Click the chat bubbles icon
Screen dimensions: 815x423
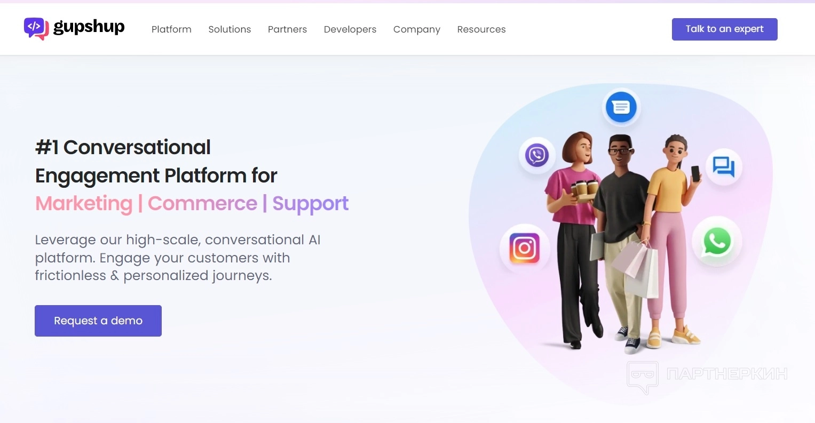tap(724, 167)
